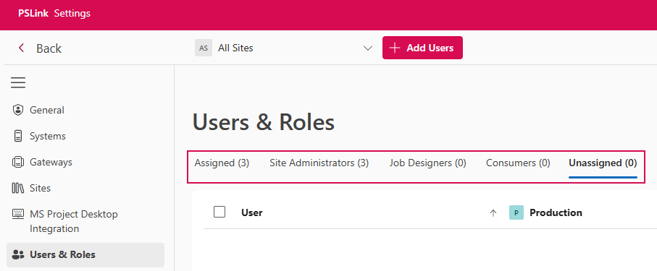Click the sort arrow beside User column
Viewport: 657px width, 271px height.
[x=493, y=213]
